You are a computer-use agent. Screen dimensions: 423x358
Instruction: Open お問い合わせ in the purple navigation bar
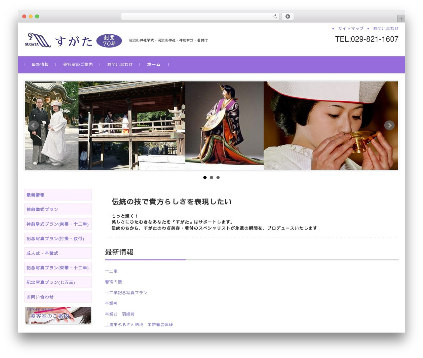point(120,64)
